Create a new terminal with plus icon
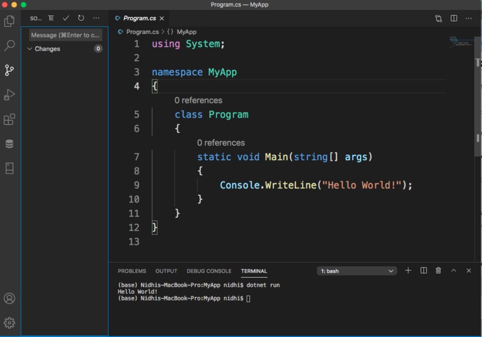Image resolution: width=482 pixels, height=337 pixels. (408, 270)
